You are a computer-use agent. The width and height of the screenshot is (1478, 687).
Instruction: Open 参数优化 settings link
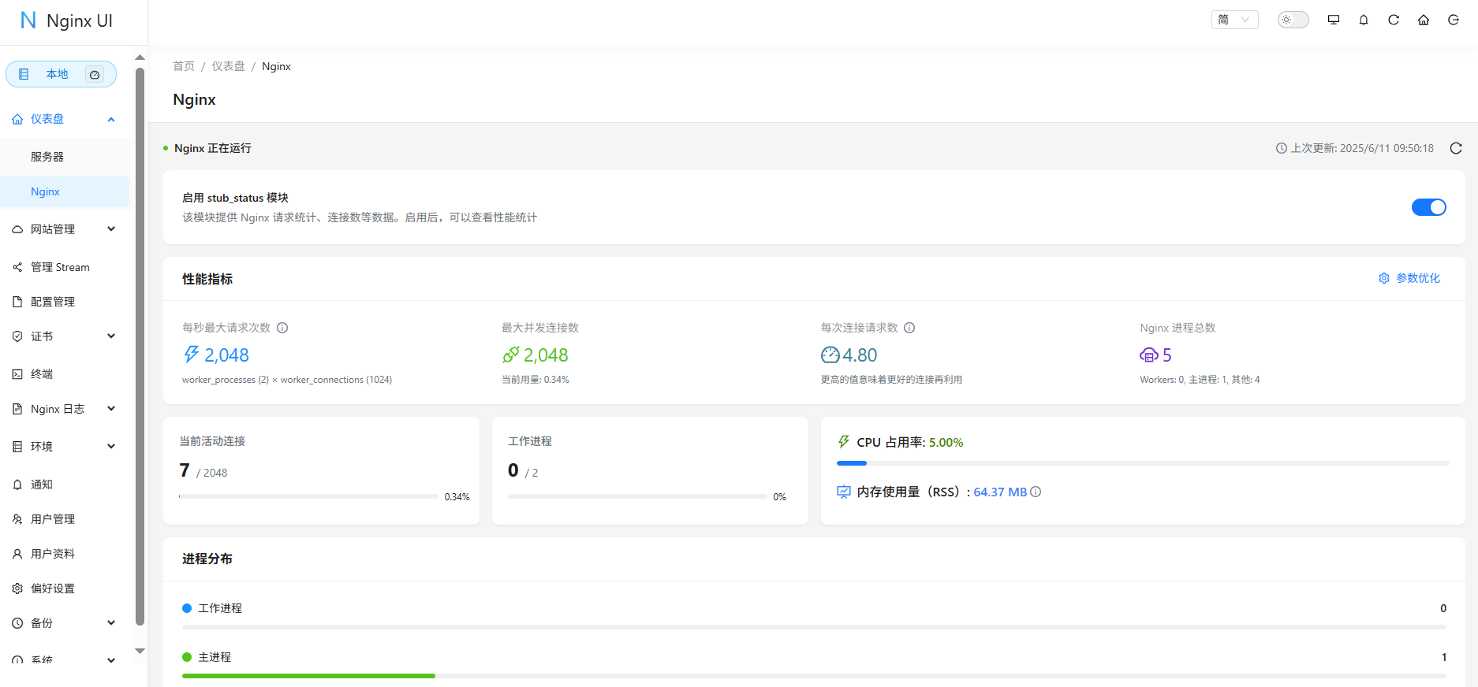1409,278
